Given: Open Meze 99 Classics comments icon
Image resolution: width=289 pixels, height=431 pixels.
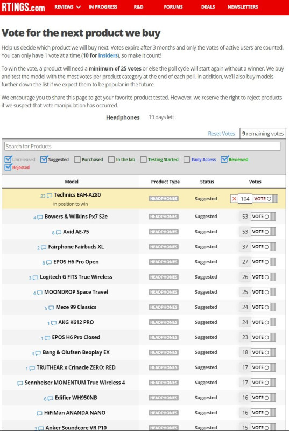Looking at the screenshot, I should coord(50,308).
